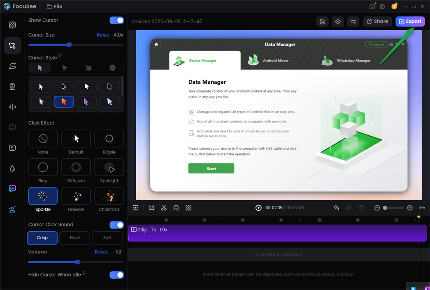Turn off Hide Cursor When Idle
This screenshot has width=430, height=290.
[x=116, y=275]
